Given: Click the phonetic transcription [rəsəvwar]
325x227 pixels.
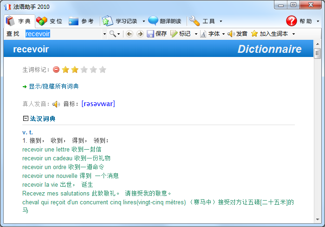Looking at the screenshot, I should click(x=98, y=104).
